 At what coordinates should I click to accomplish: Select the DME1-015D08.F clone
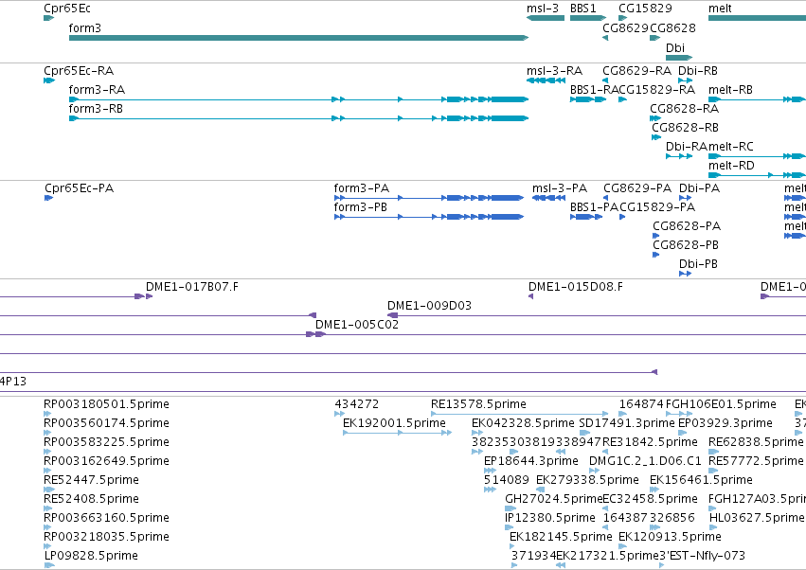click(x=531, y=296)
